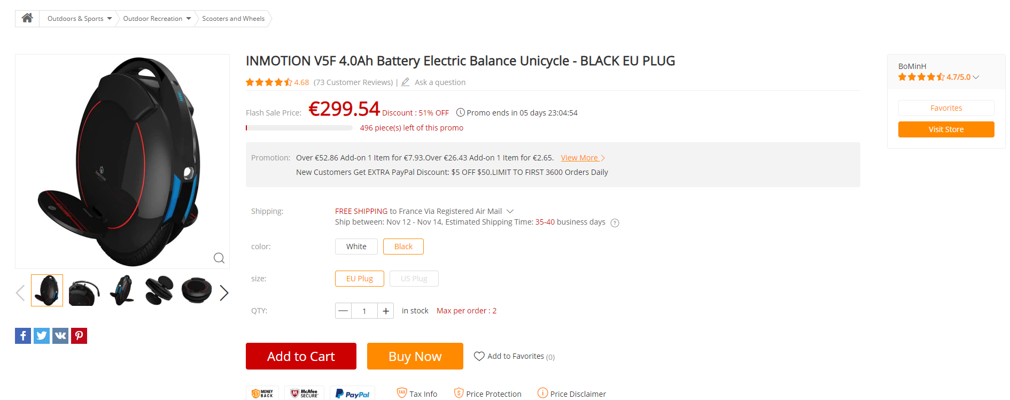Image resolution: width=1010 pixels, height=400 pixels.
Task: Show next product thumbnails with right arrow
Action: tap(224, 293)
